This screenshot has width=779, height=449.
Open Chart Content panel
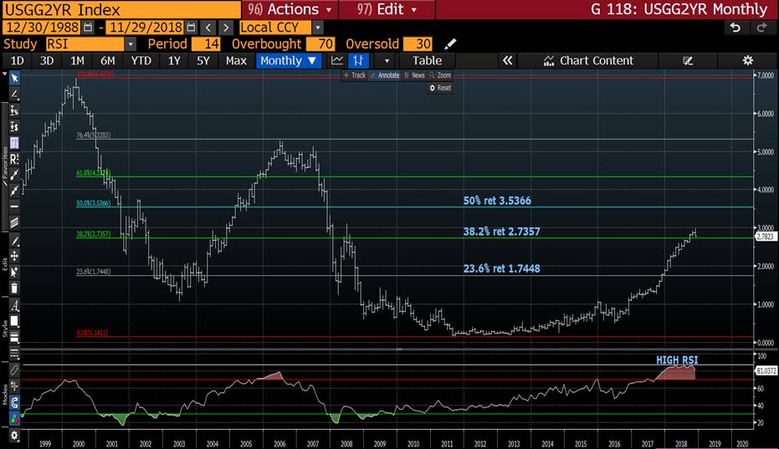[x=588, y=60]
